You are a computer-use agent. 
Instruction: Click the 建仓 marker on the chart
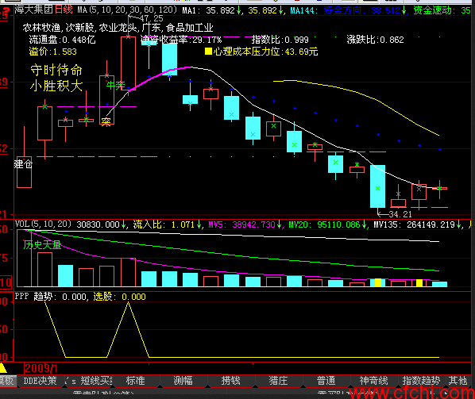(x=23, y=164)
